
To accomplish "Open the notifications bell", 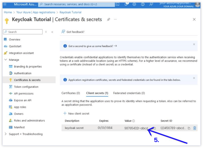I will coord(126,4).
